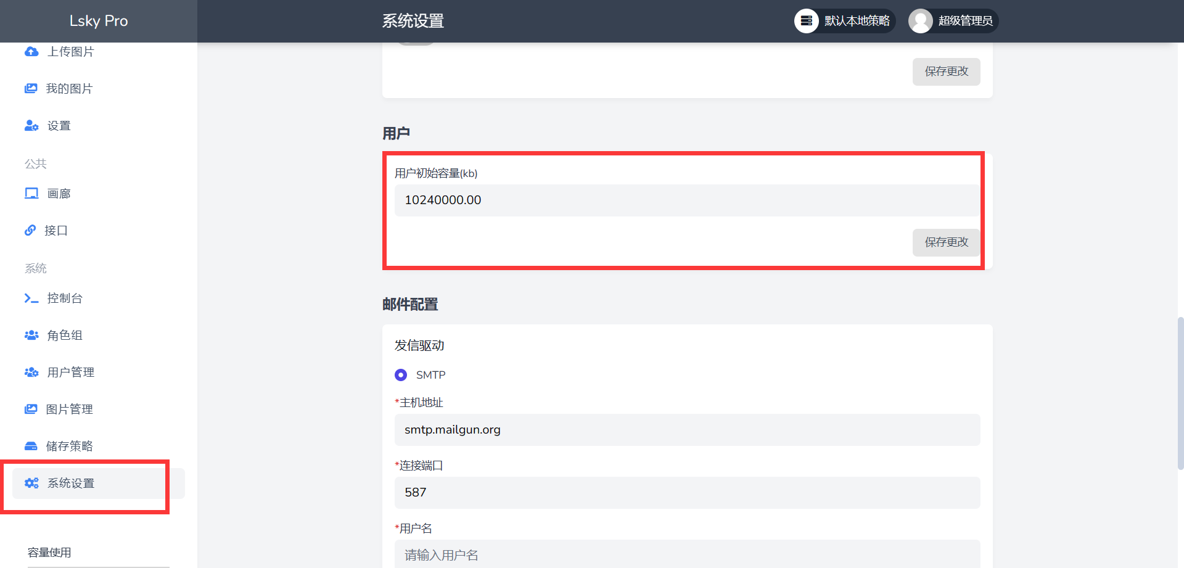The width and height of the screenshot is (1184, 568).
Task: Click the user settings (设置) icon
Action: pyautogui.click(x=31, y=126)
